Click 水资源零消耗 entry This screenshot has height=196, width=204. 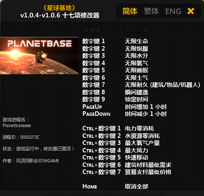coord(142,136)
